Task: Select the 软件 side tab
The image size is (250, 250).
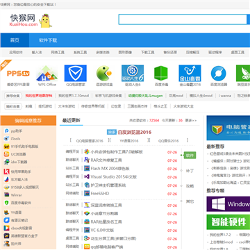Action: coord(190,156)
